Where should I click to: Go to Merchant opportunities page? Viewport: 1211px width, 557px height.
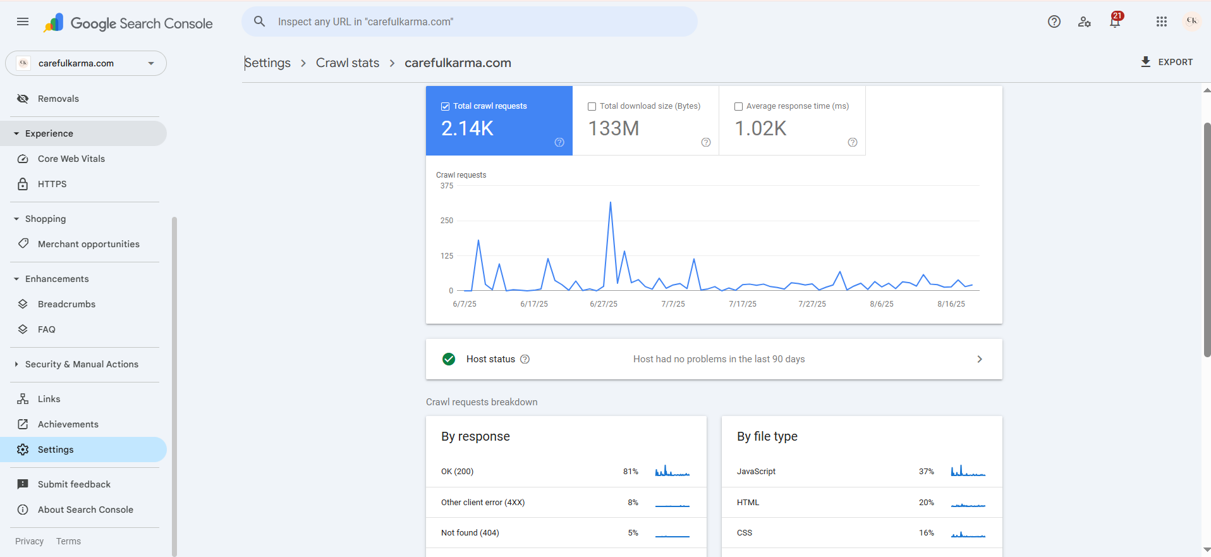(x=88, y=244)
